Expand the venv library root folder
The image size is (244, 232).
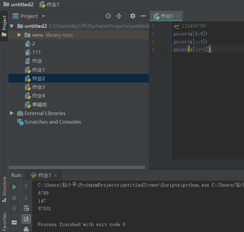[19, 35]
